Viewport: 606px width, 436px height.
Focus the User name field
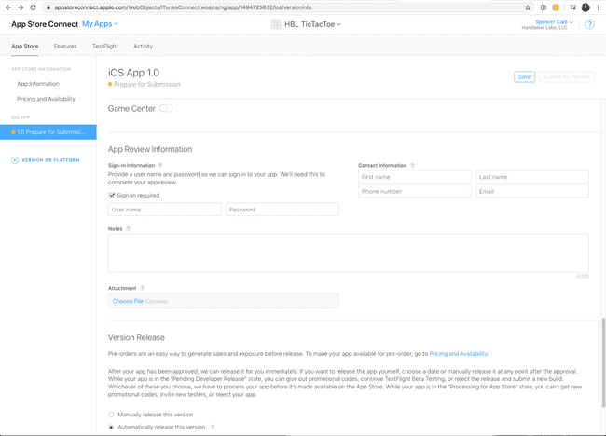point(165,210)
